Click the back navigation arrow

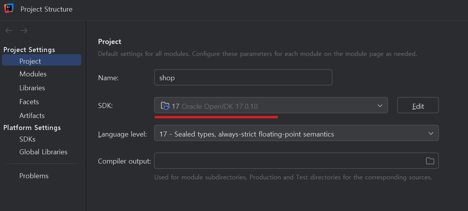point(9,30)
